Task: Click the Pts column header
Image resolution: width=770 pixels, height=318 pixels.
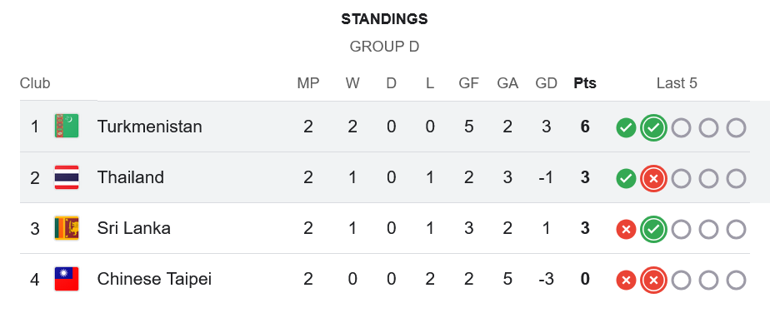Action: [585, 83]
